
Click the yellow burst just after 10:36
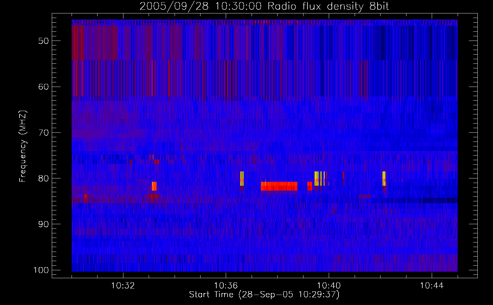click(242, 178)
